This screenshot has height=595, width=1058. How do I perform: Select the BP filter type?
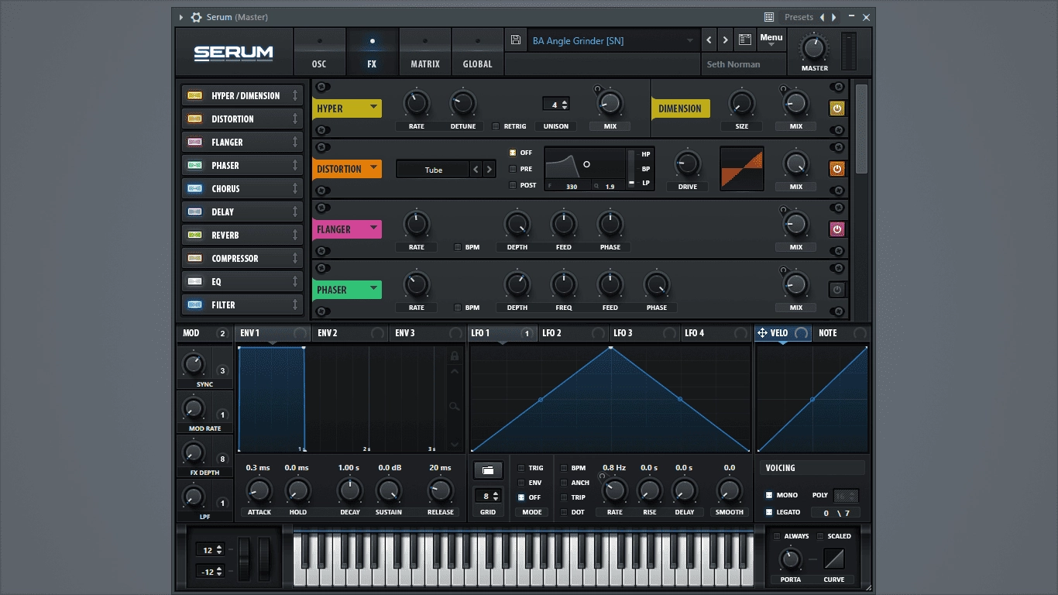[646, 169]
